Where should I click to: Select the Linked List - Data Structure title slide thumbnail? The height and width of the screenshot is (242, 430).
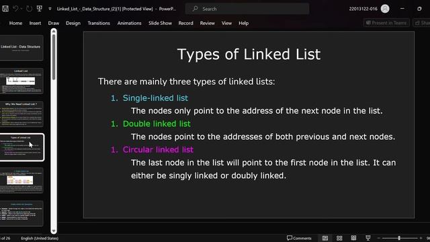[21, 48]
